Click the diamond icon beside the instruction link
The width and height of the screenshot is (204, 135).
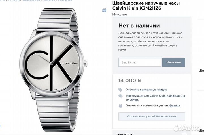pyautogui.click(x=120, y=96)
